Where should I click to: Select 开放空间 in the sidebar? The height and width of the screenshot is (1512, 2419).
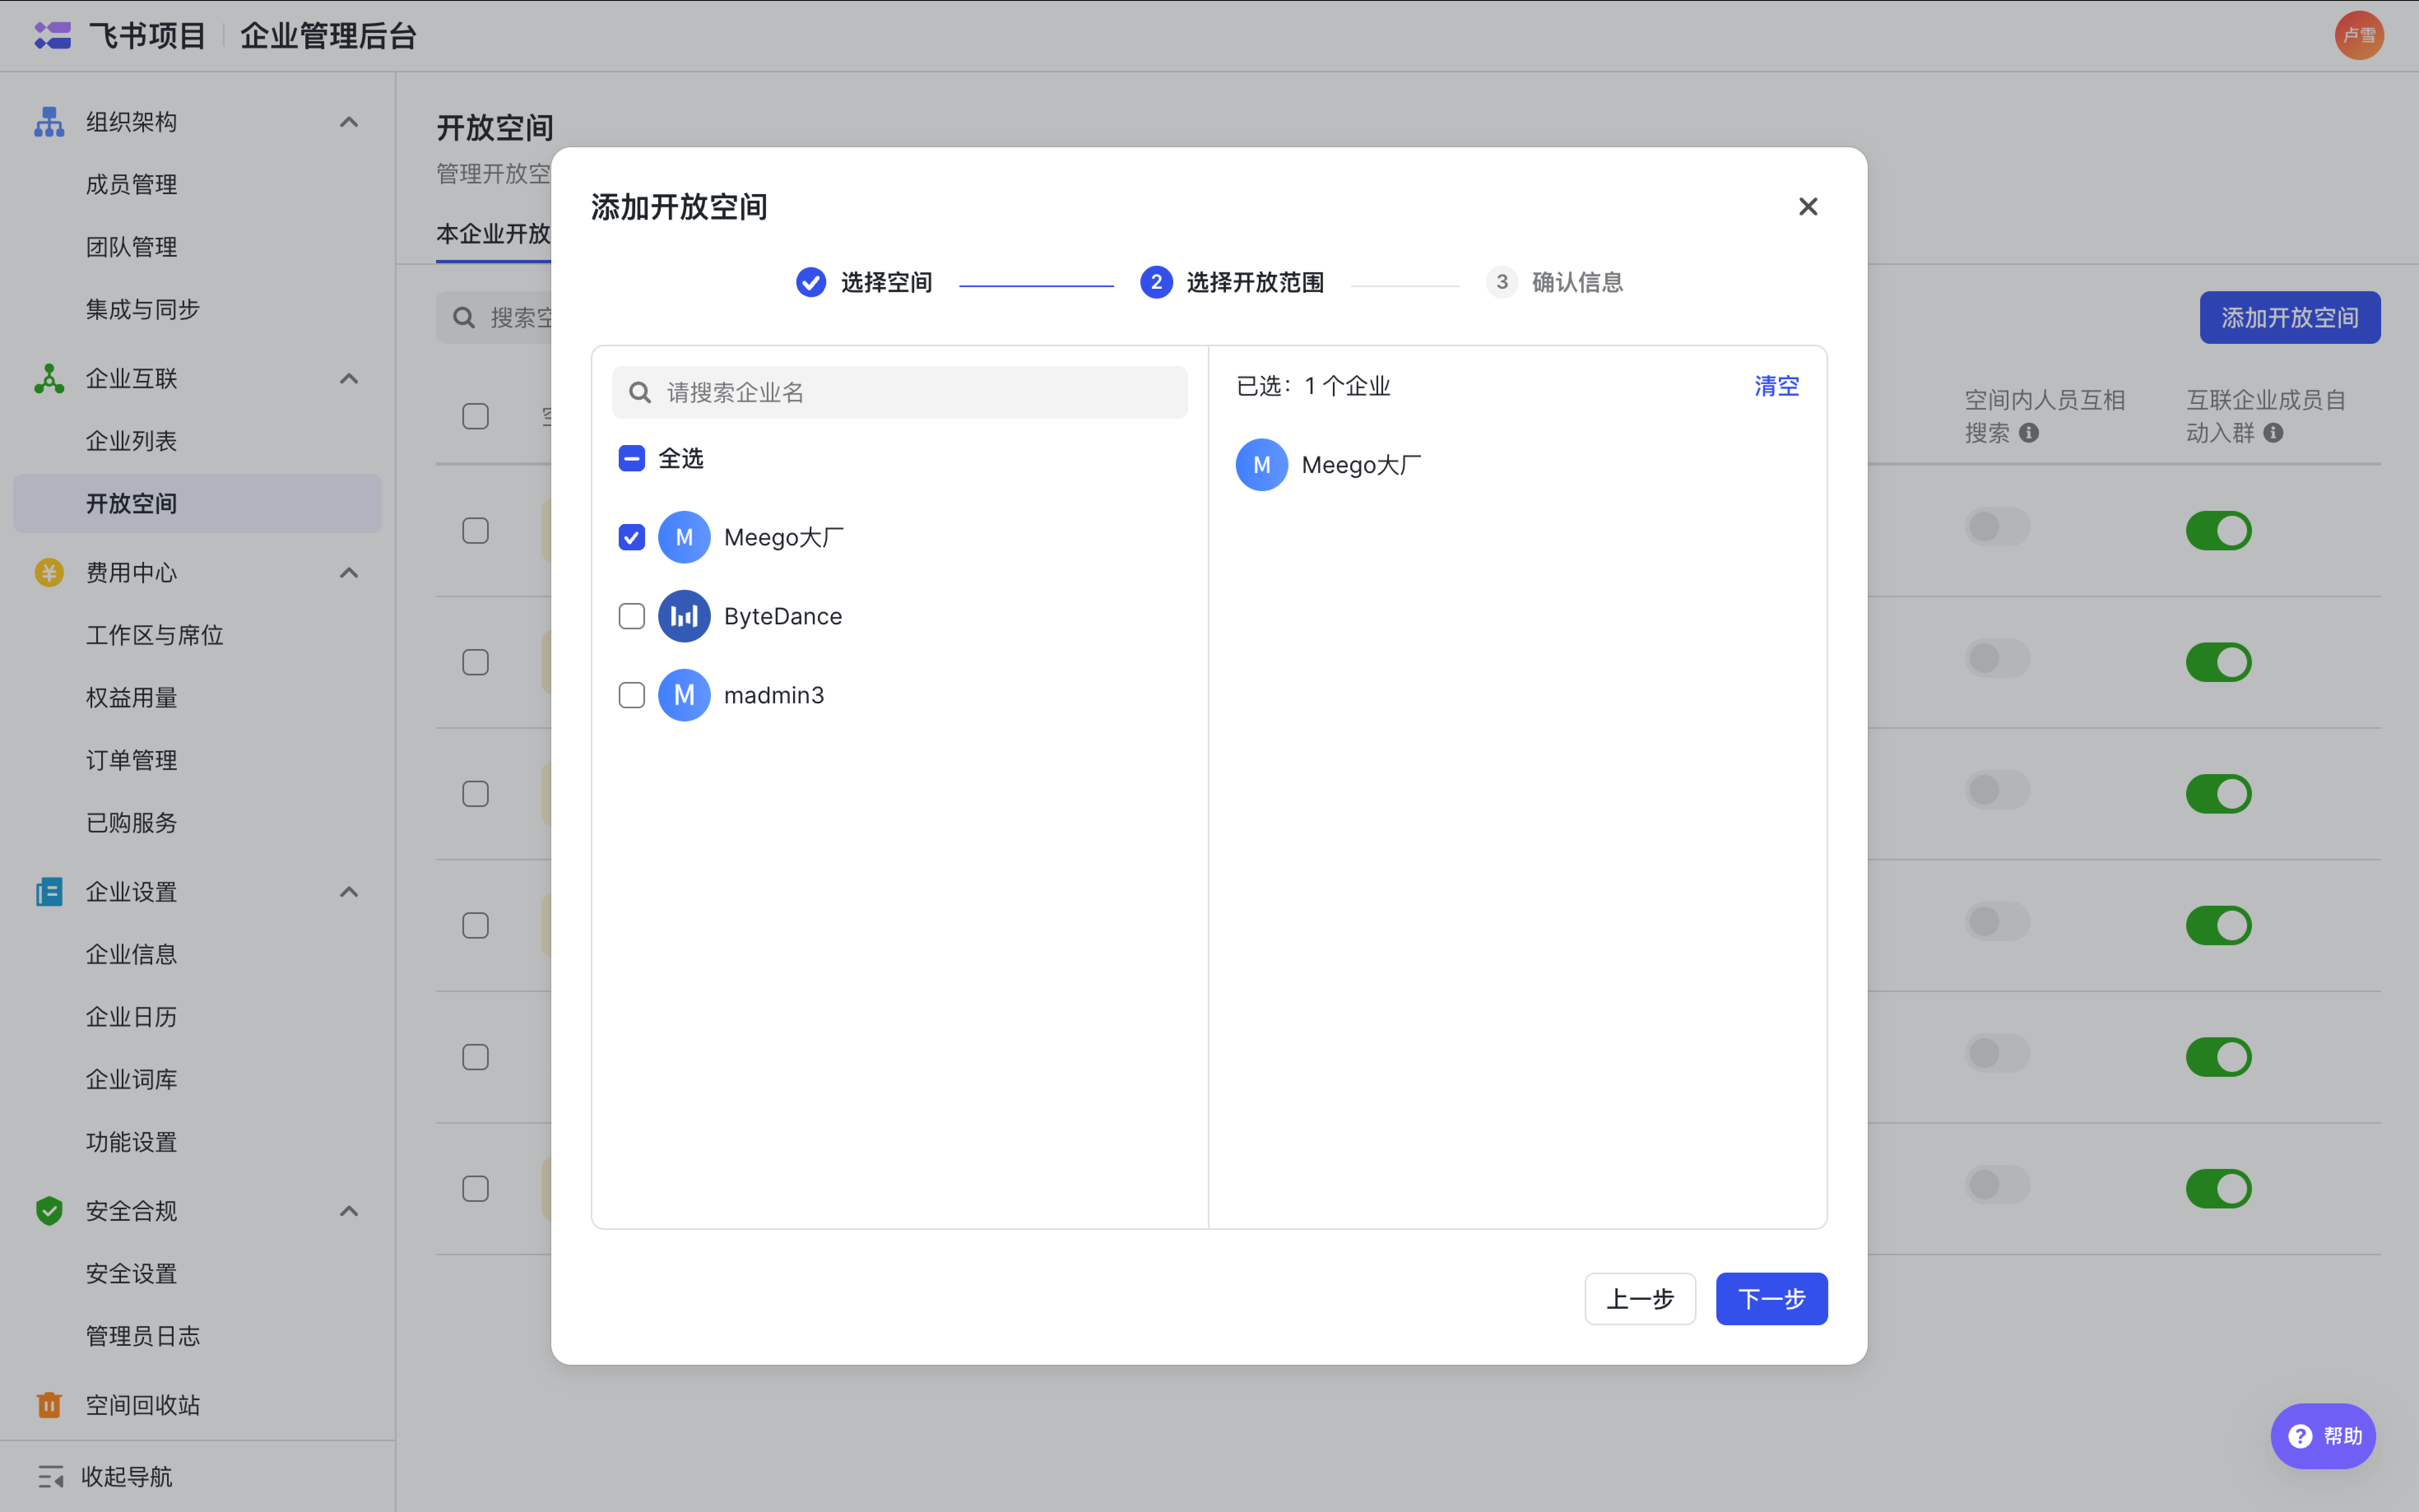pyautogui.click(x=197, y=503)
